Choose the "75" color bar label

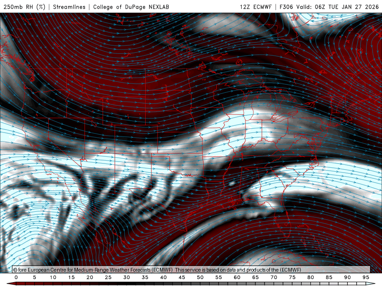(x=292, y=277)
